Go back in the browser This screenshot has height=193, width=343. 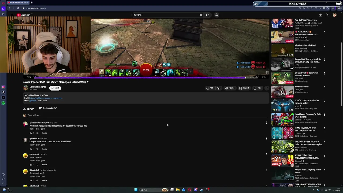point(9,8)
